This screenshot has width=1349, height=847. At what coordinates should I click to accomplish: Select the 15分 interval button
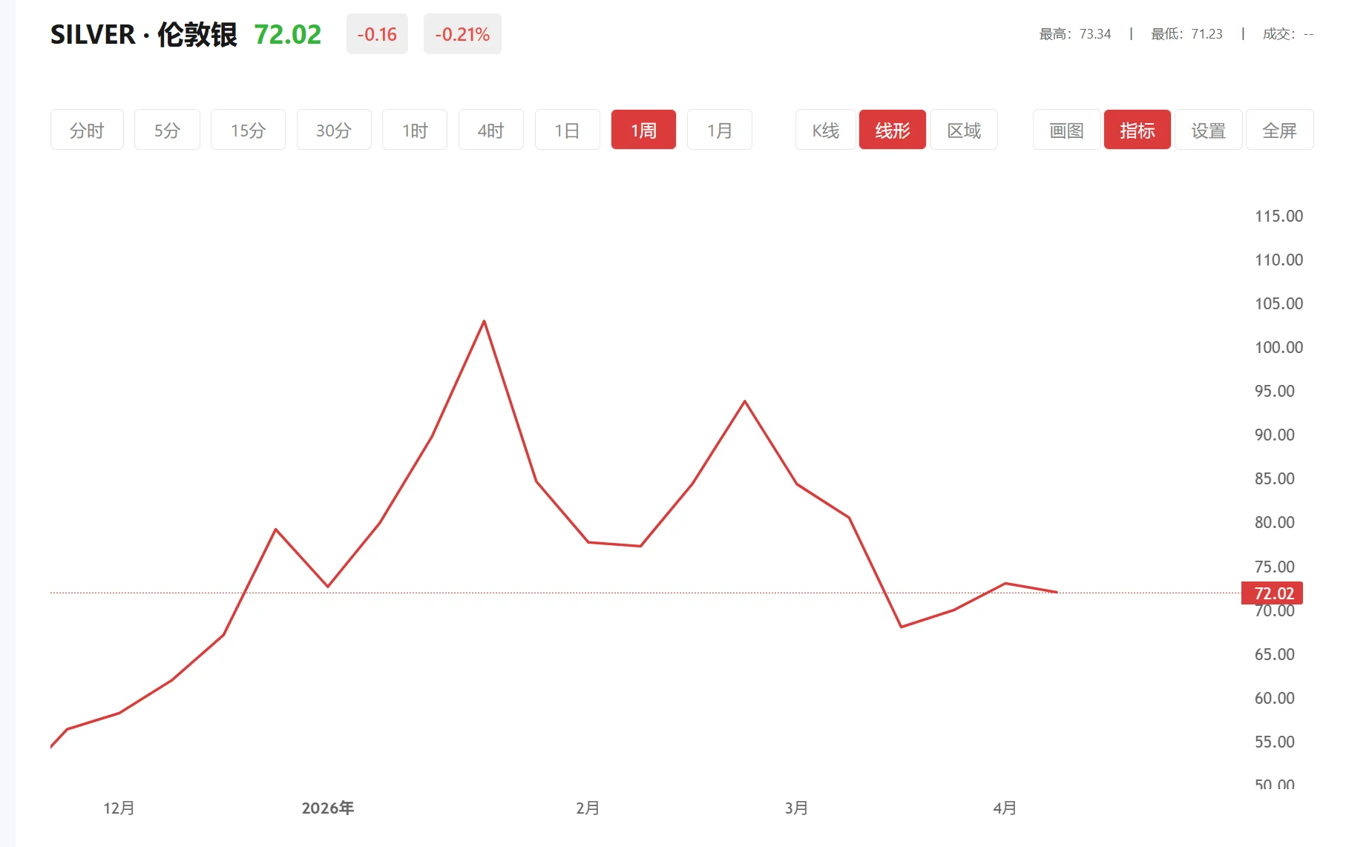coord(248,130)
